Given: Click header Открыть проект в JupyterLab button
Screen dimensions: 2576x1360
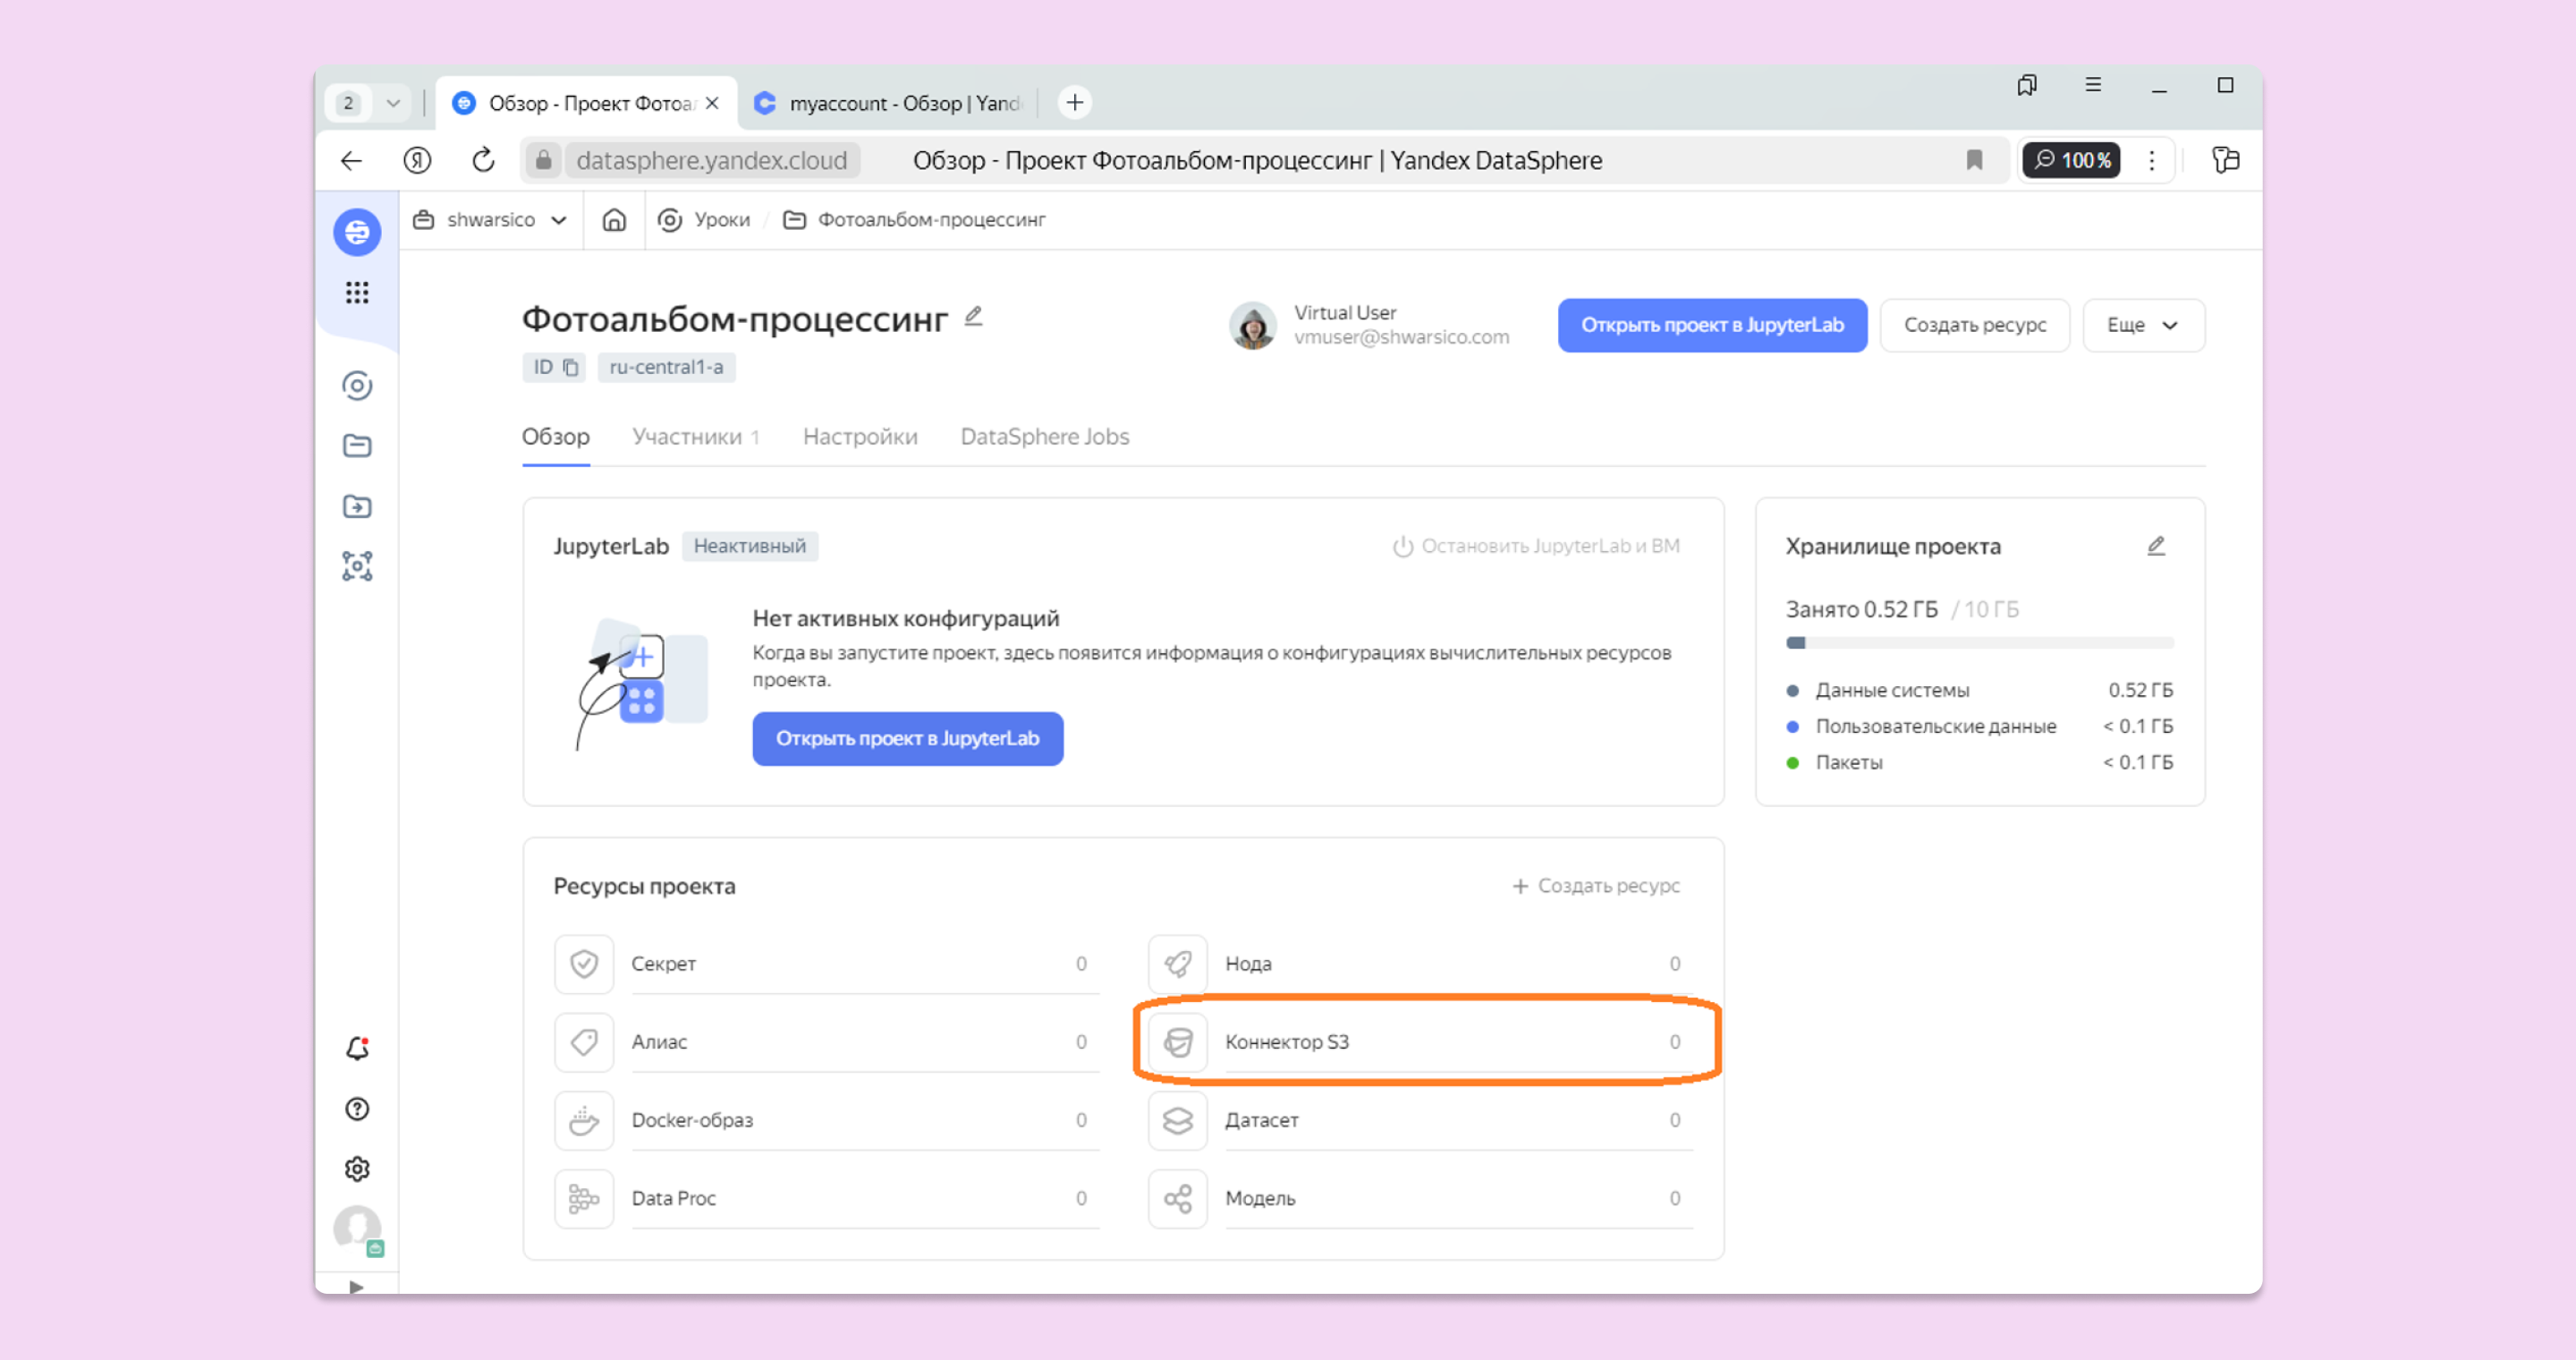Looking at the screenshot, I should (1712, 325).
